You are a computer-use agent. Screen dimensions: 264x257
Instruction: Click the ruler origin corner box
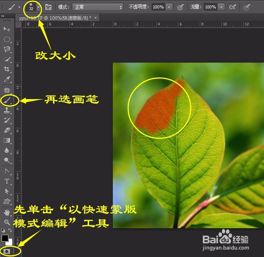coord(18,25)
